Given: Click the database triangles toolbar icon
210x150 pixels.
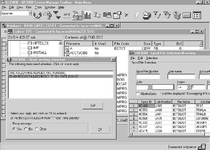Looking at the screenshot, I should point(57,15).
